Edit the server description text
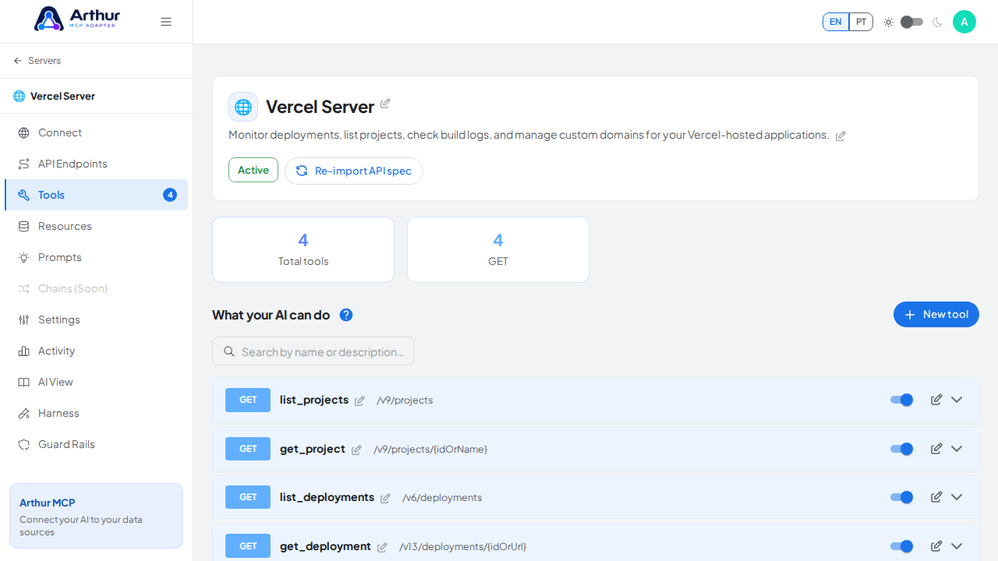The width and height of the screenshot is (998, 561). [841, 136]
